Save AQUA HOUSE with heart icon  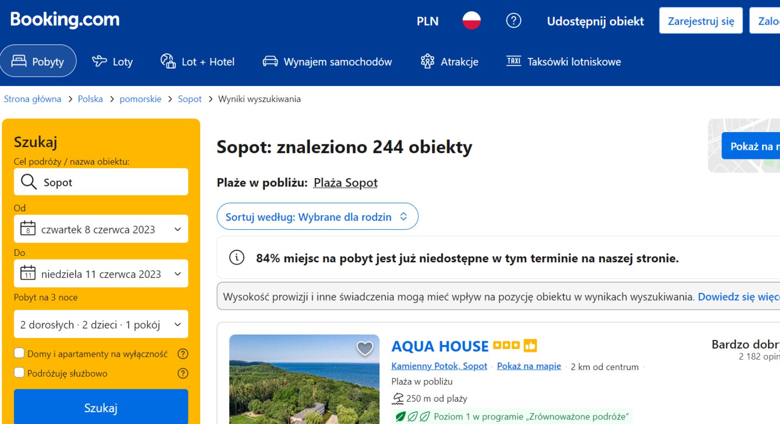tap(364, 349)
